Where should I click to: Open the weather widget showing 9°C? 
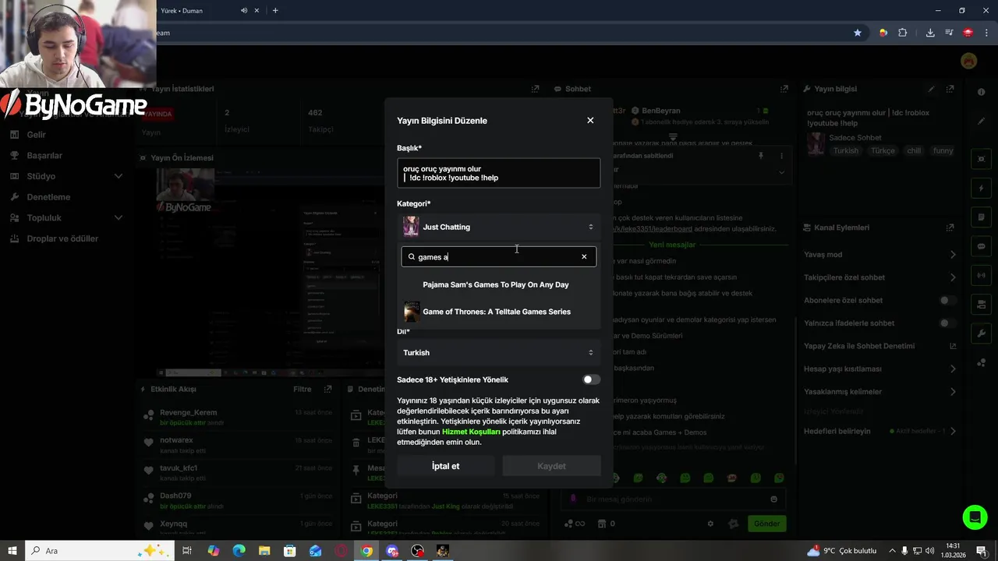point(842,551)
